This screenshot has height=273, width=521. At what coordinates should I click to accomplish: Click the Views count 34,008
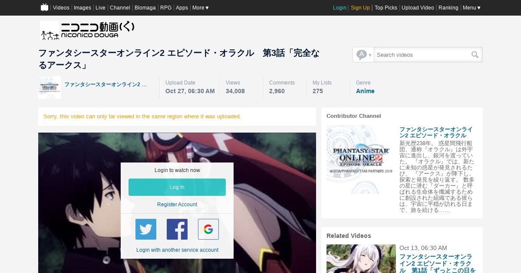[235, 91]
